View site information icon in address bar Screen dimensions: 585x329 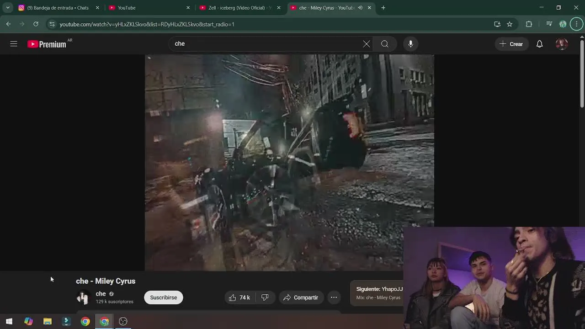pos(52,24)
